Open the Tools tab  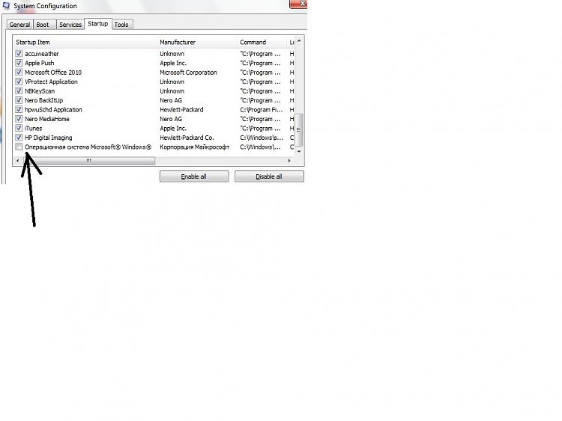click(x=121, y=25)
